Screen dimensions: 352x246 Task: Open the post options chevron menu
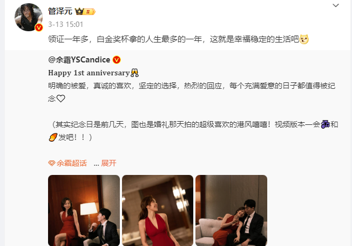[336, 5]
